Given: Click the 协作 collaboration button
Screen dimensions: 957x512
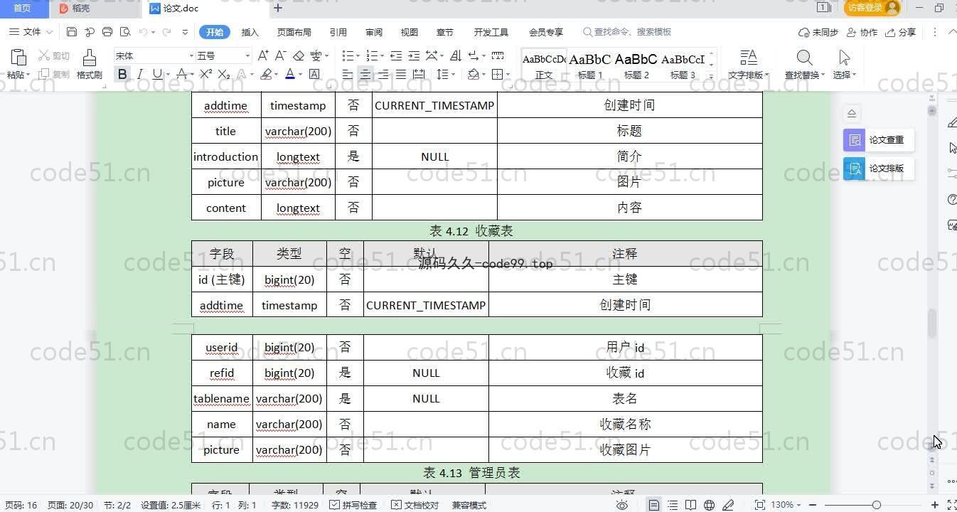Looking at the screenshot, I should (x=862, y=32).
